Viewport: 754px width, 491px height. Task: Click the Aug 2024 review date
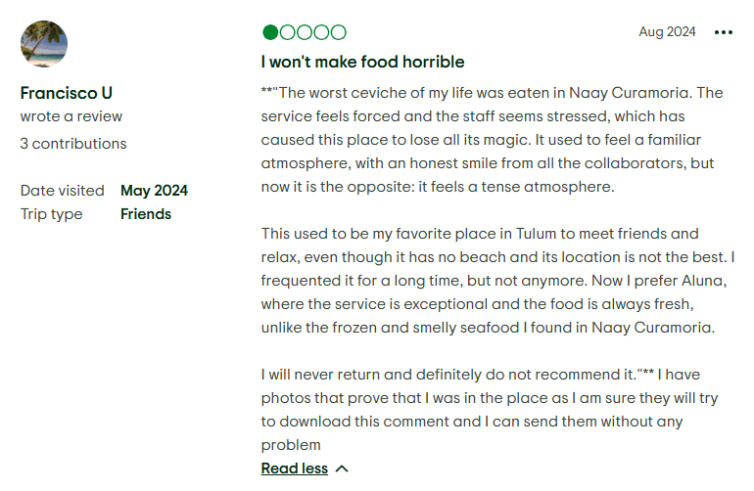pyautogui.click(x=667, y=32)
